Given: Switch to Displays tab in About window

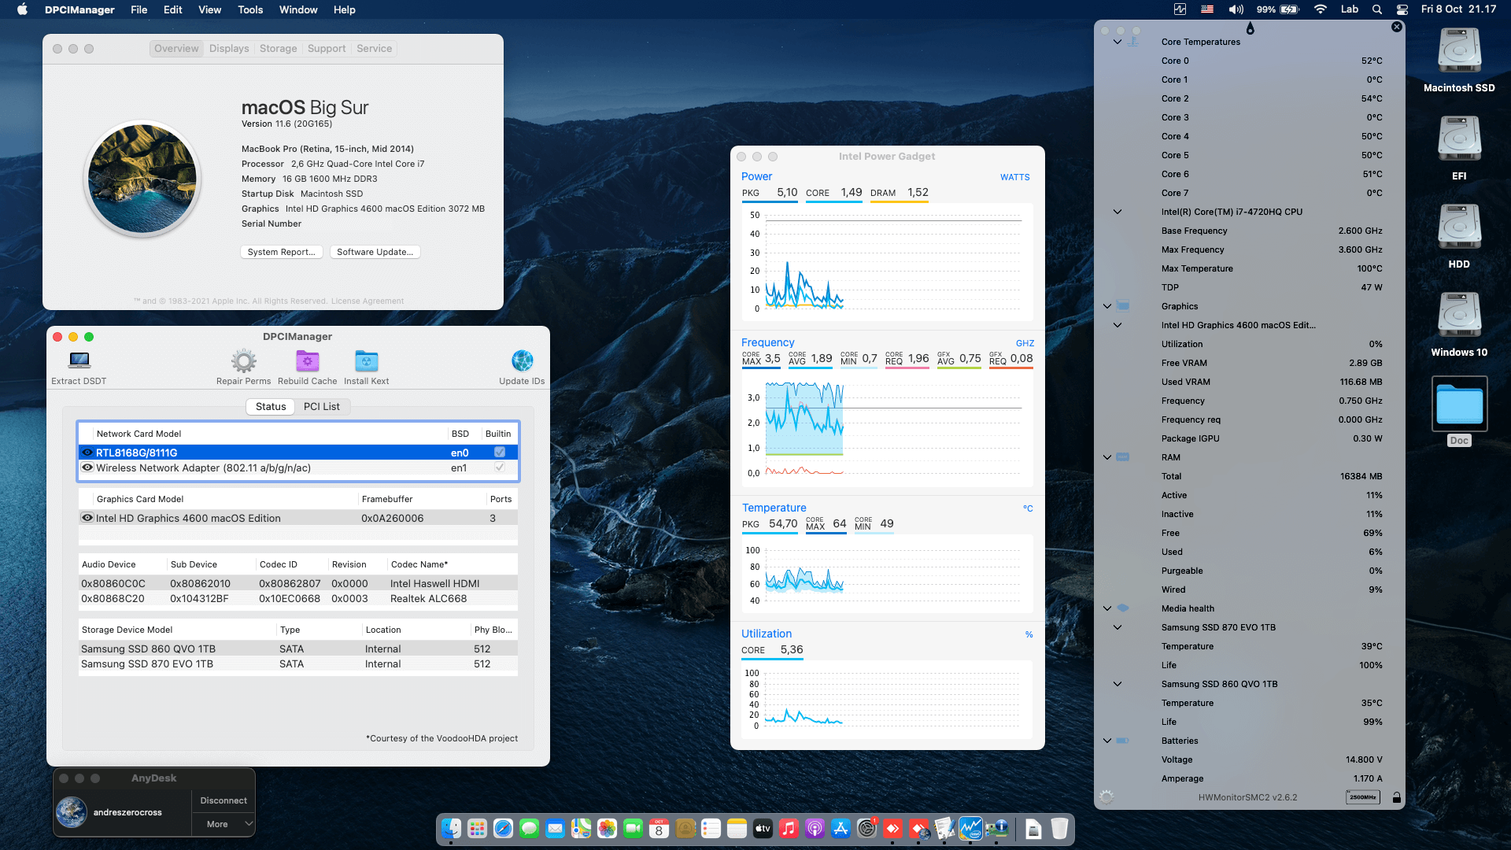Looking at the screenshot, I should [x=229, y=49].
